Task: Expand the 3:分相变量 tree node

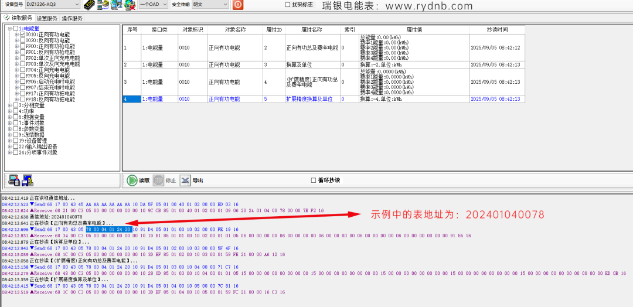Action: coord(10,105)
